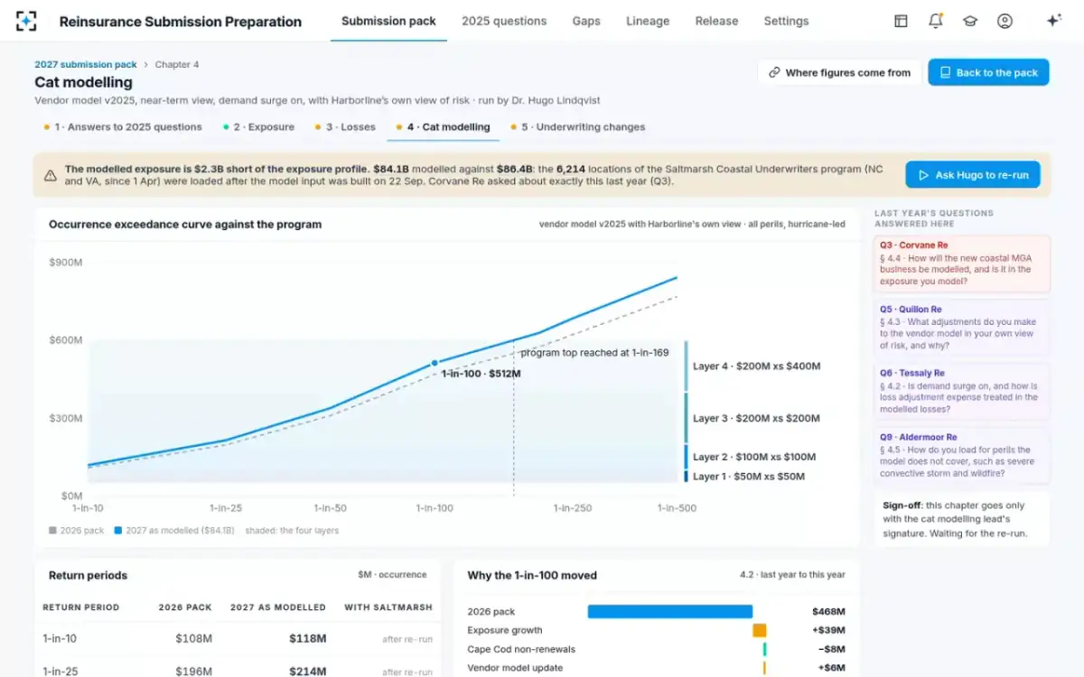
Task: Open the graduation cap learning icon
Action: [x=970, y=21]
